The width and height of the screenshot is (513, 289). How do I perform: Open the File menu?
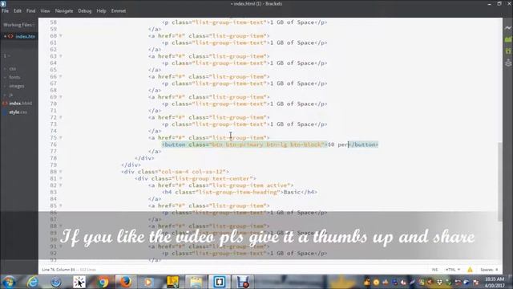pyautogui.click(x=6, y=10)
